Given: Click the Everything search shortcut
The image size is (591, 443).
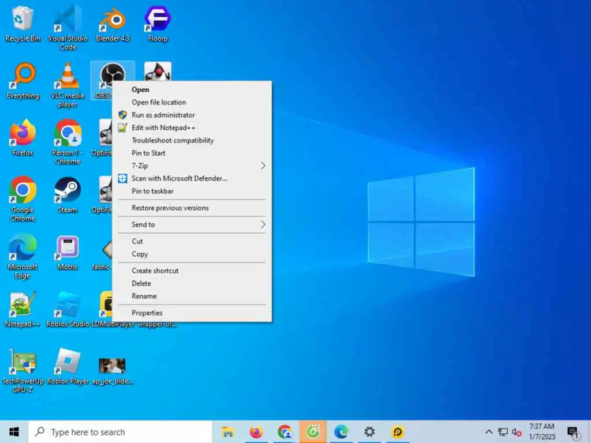Looking at the screenshot, I should [23, 81].
